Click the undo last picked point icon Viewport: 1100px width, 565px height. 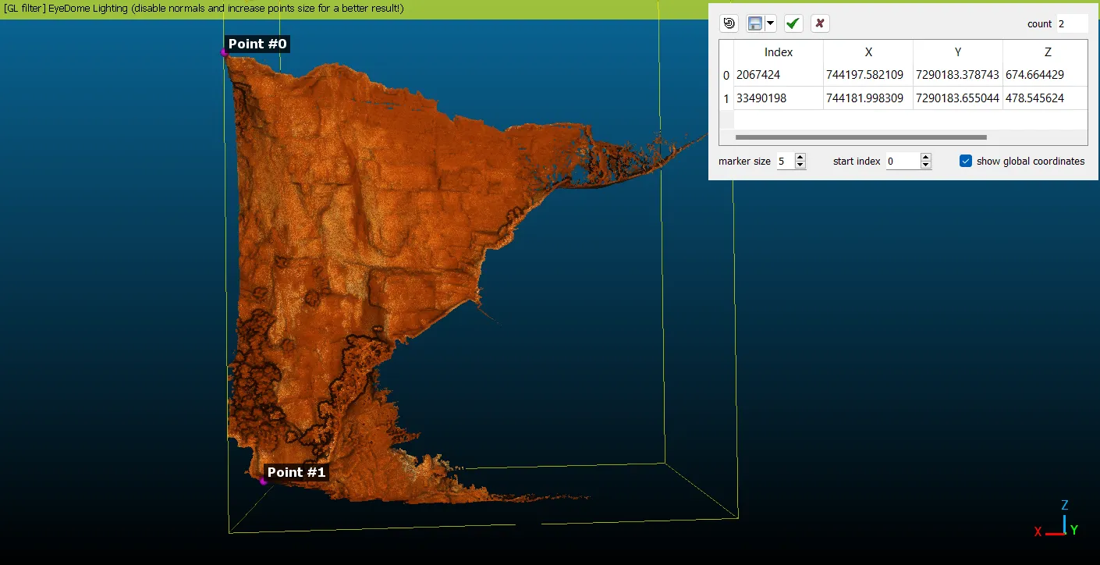click(729, 23)
